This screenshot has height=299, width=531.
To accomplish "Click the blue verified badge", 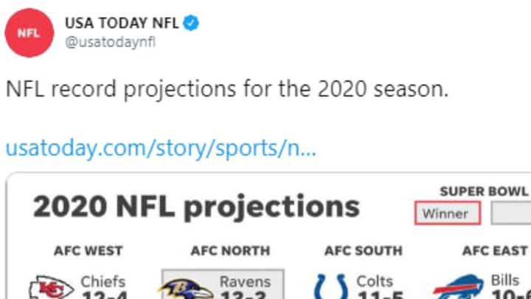I will click(191, 23).
